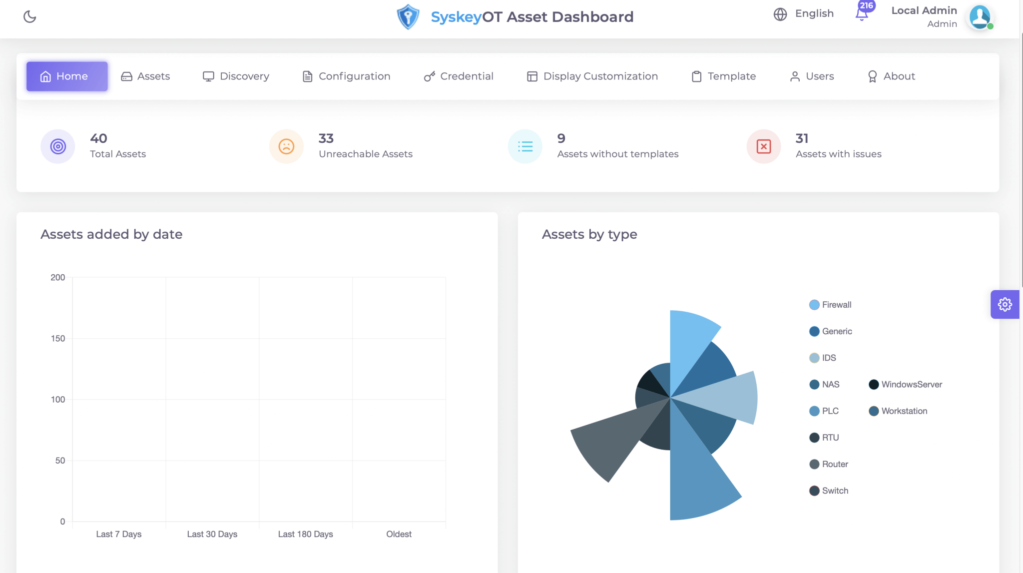The width and height of the screenshot is (1023, 573).
Task: Enable dark mode with the moon toggle
Action: click(x=29, y=16)
